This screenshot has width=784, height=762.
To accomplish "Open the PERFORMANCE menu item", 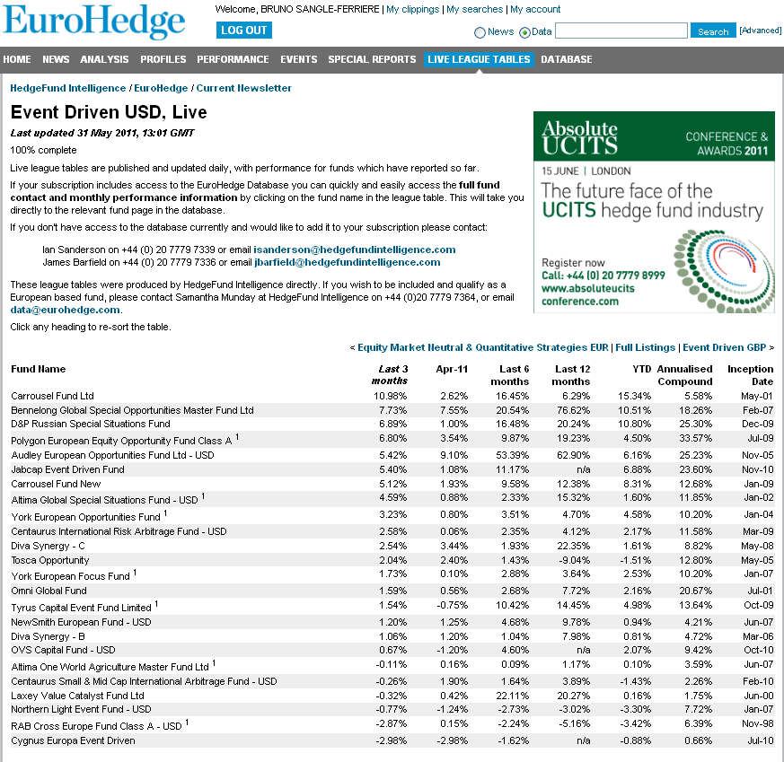I will tap(233, 59).
